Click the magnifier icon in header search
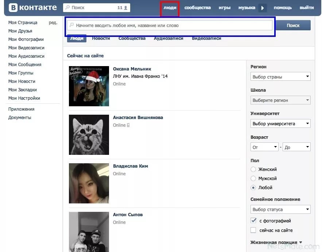The height and width of the screenshot is (252, 322). pyautogui.click(x=67, y=7)
